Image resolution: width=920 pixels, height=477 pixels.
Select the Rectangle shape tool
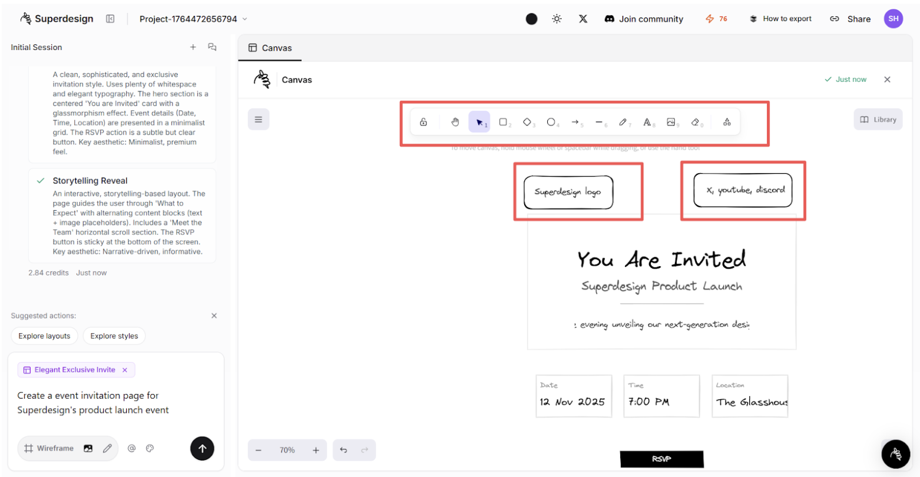[504, 122]
